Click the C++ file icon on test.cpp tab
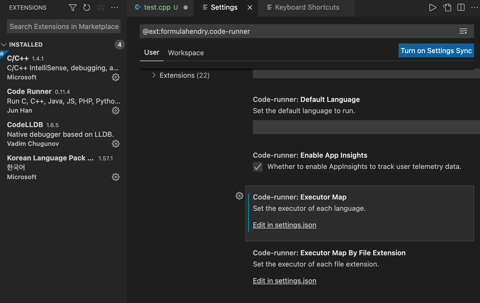Screen dimensions: 480x303 [x=138, y=7]
